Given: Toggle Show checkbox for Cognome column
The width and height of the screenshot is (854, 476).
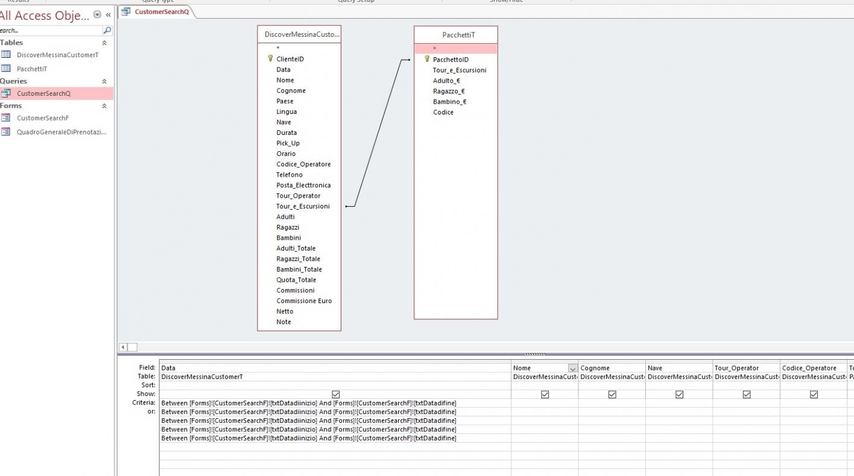Looking at the screenshot, I should [x=612, y=394].
